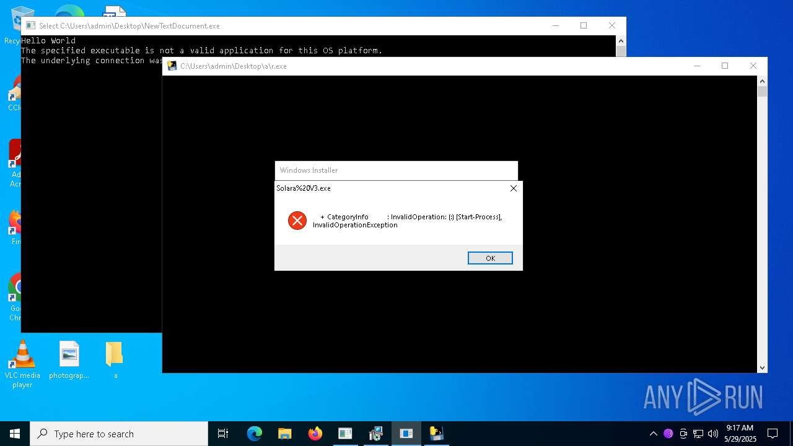The height and width of the screenshot is (446, 793).
Task: Switch to the console app taskbar icon right of Firefox
Action: [x=345, y=434]
